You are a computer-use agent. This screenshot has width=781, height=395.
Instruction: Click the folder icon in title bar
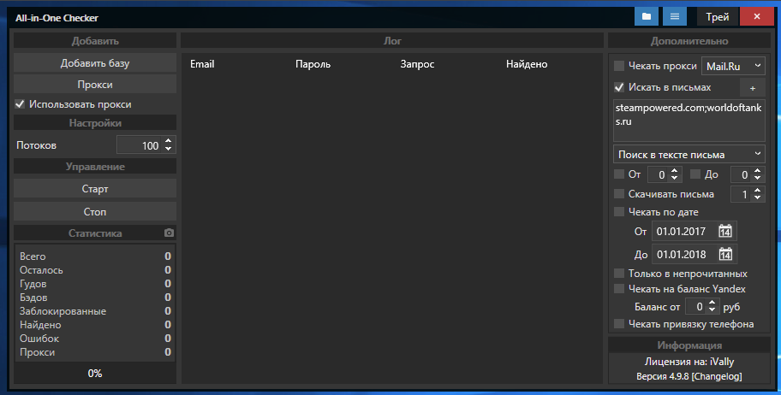[647, 16]
